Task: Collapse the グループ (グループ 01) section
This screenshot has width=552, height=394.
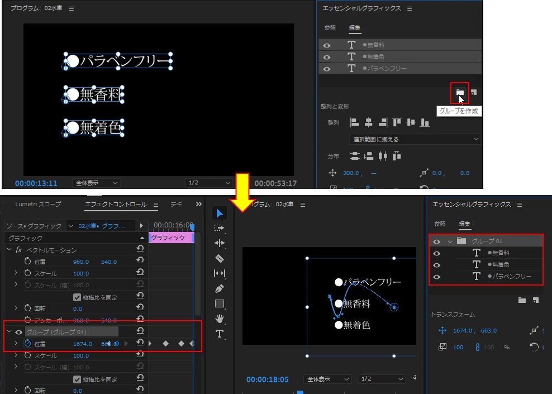Action: click(x=9, y=331)
